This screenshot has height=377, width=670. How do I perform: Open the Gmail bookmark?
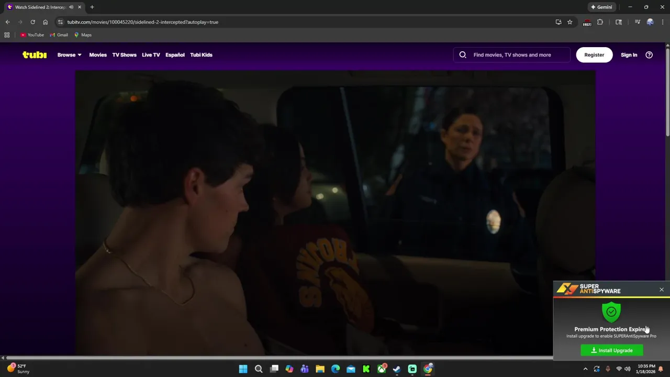(x=59, y=35)
